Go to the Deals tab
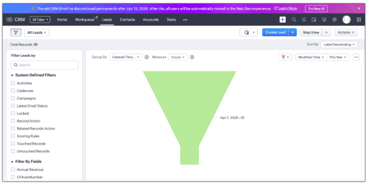Image resolution: width=368 pixels, height=185 pixels. 171,20
